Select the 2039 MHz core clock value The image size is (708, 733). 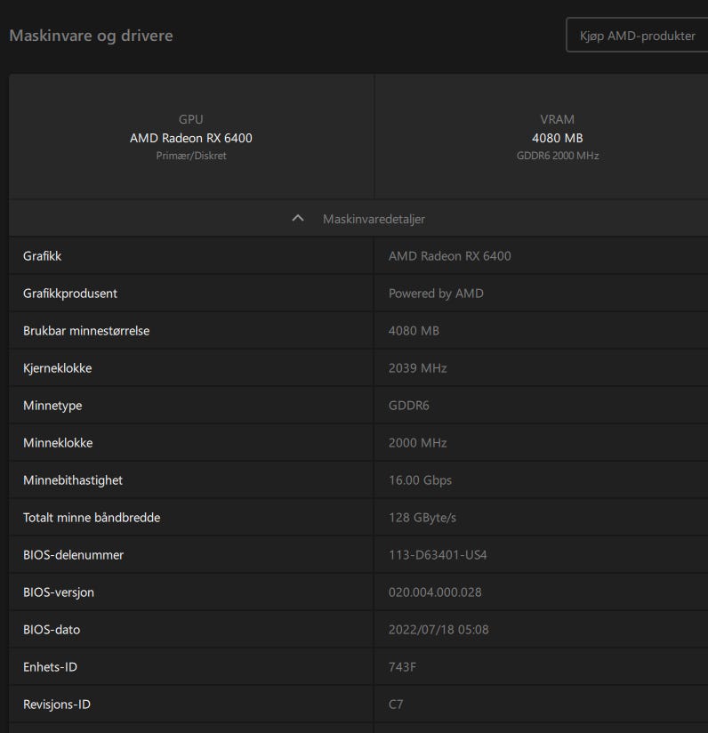pyautogui.click(x=417, y=368)
